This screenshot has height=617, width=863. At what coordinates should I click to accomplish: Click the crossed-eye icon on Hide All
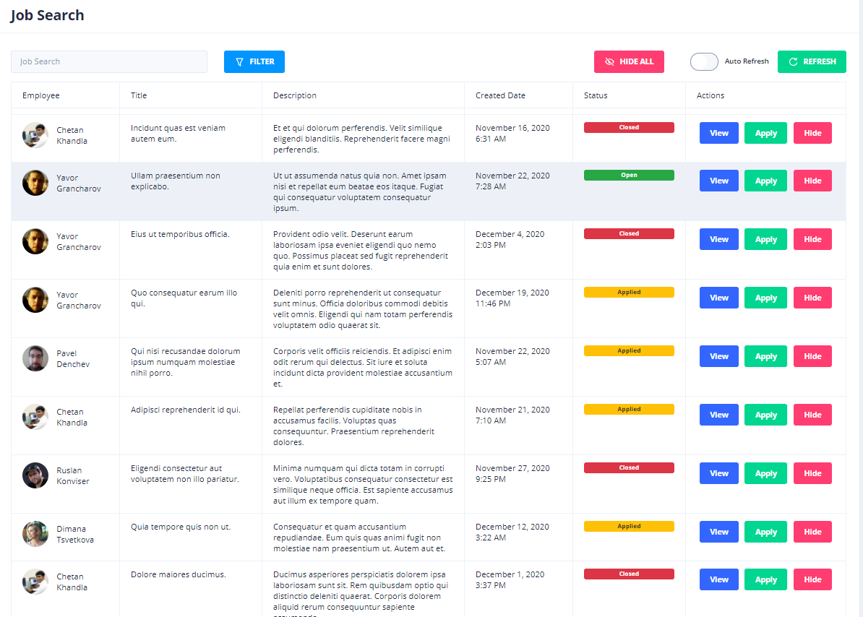(x=609, y=62)
